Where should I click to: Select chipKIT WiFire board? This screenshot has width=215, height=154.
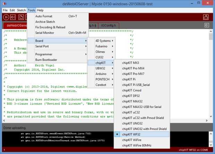point(142,140)
